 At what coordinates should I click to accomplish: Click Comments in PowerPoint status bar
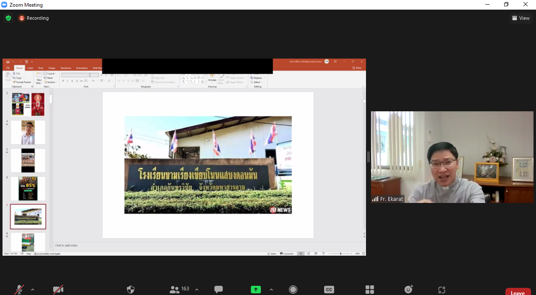point(287,254)
